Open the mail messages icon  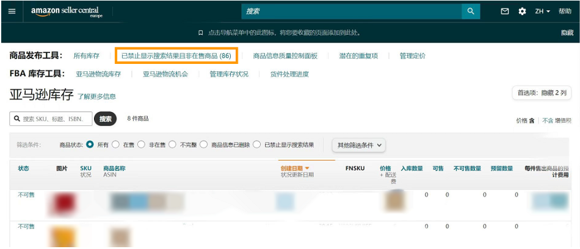pyautogui.click(x=505, y=12)
